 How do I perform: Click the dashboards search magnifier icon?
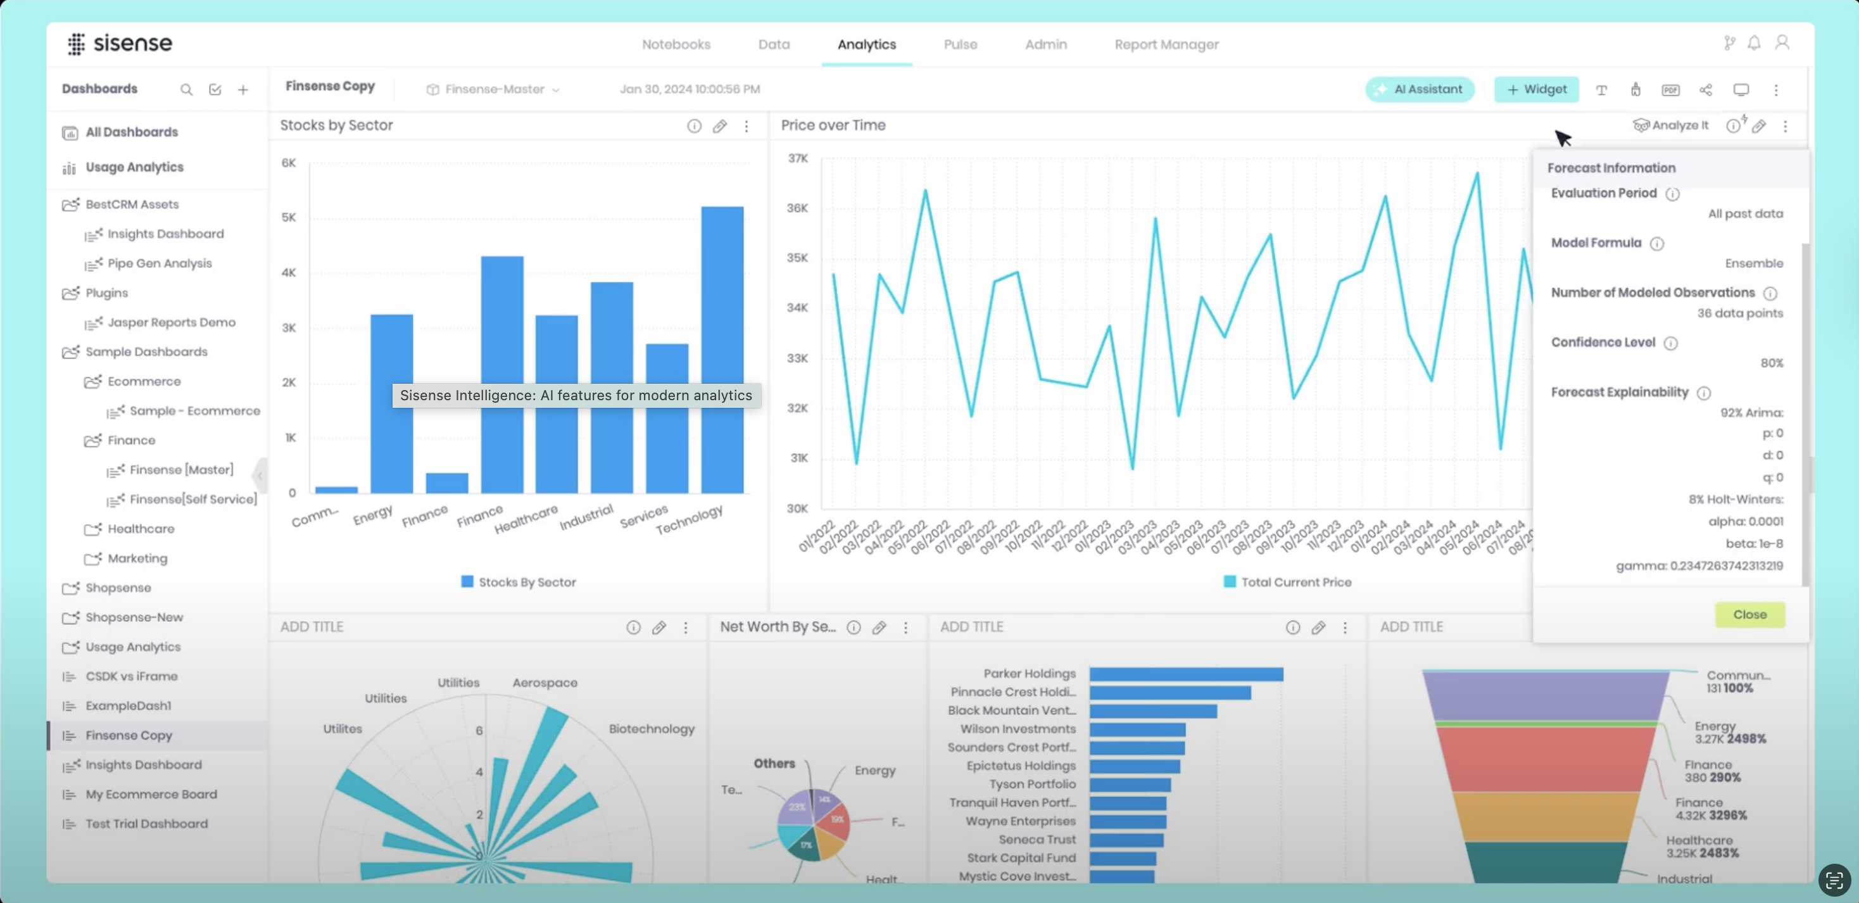tap(186, 89)
